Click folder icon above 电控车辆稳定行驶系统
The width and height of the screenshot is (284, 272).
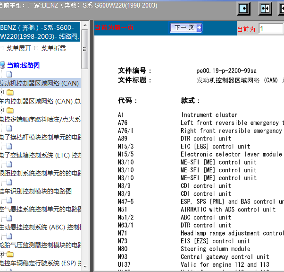point(10,254)
